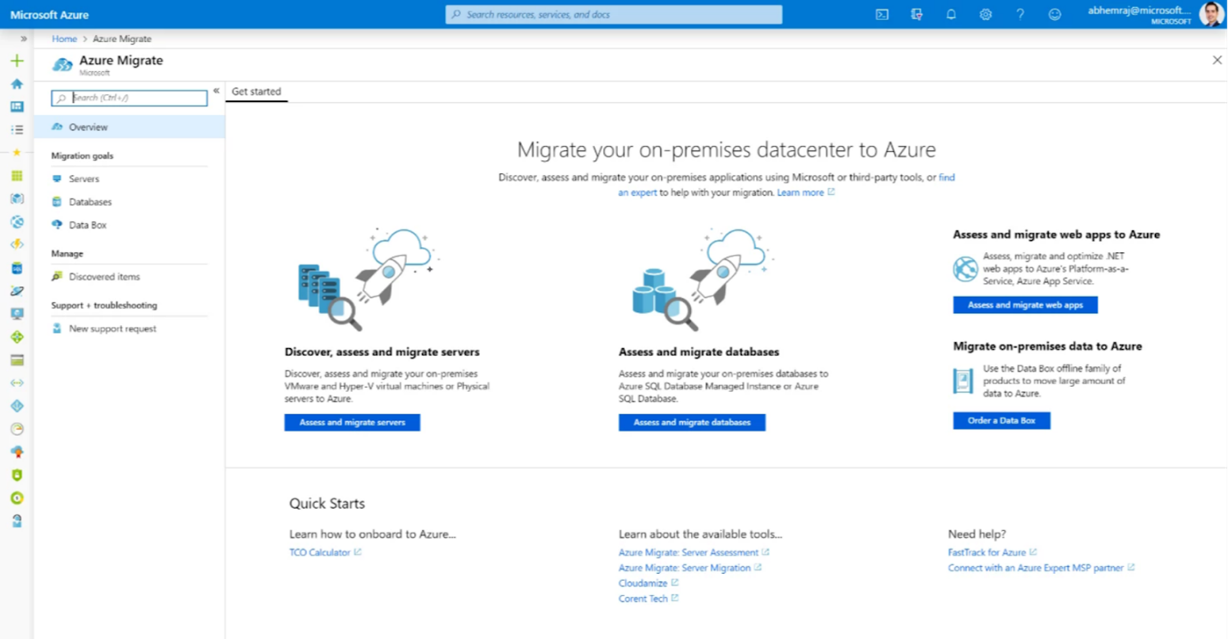
Task: Open Cloud Shell from the top bar
Action: pyautogui.click(x=882, y=14)
